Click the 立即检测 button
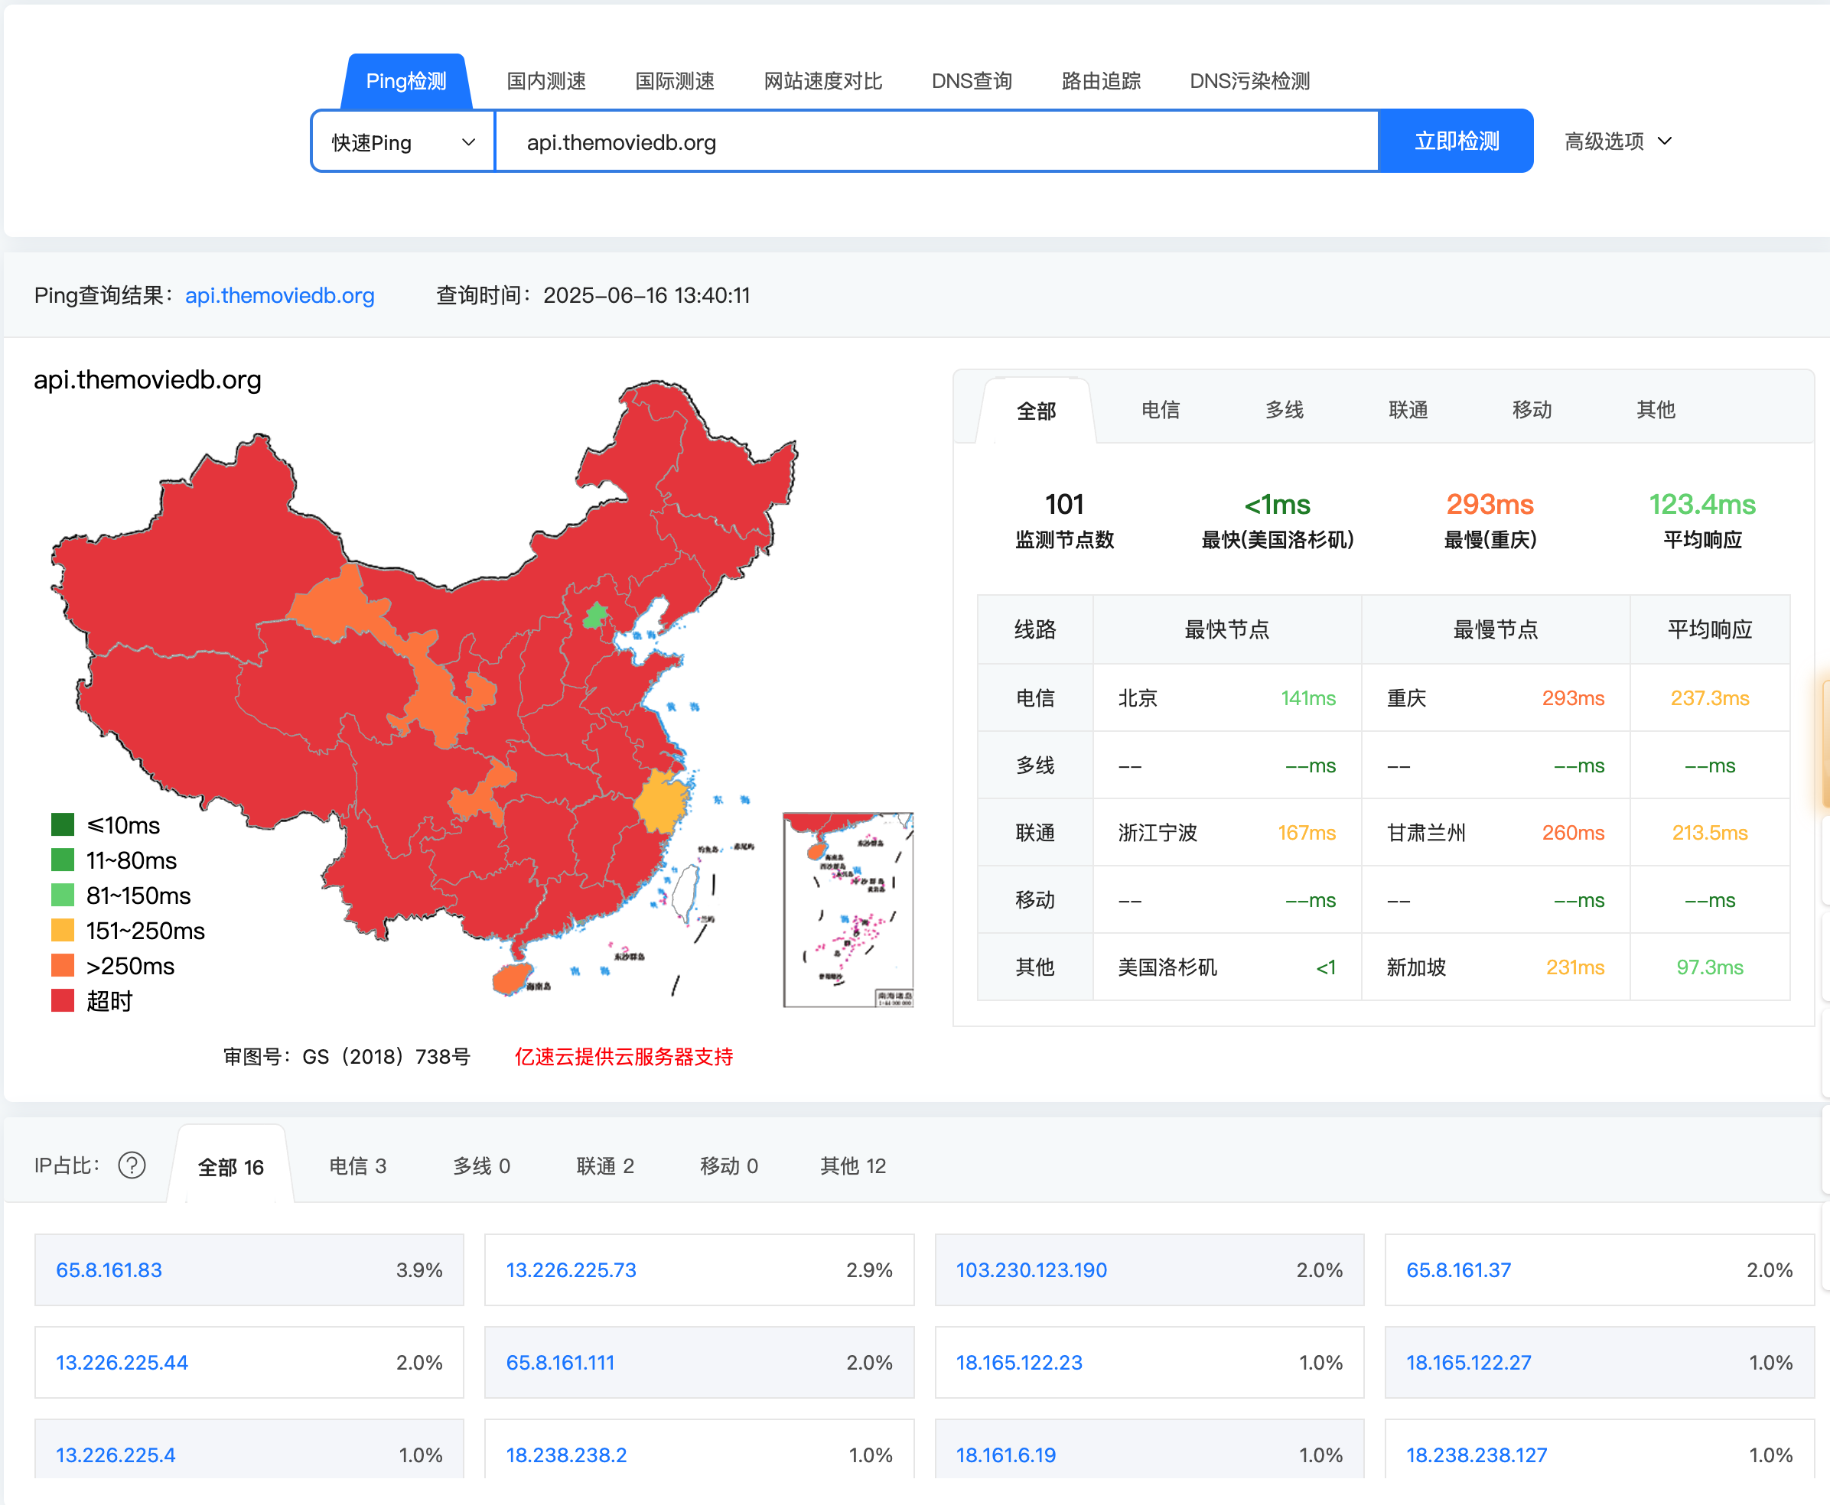Screen dimensions: 1830x1505 [x=1456, y=141]
